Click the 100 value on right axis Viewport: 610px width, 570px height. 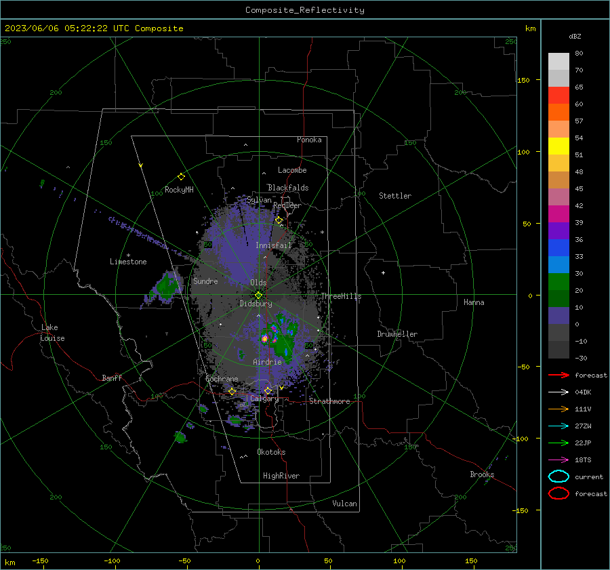click(523, 152)
